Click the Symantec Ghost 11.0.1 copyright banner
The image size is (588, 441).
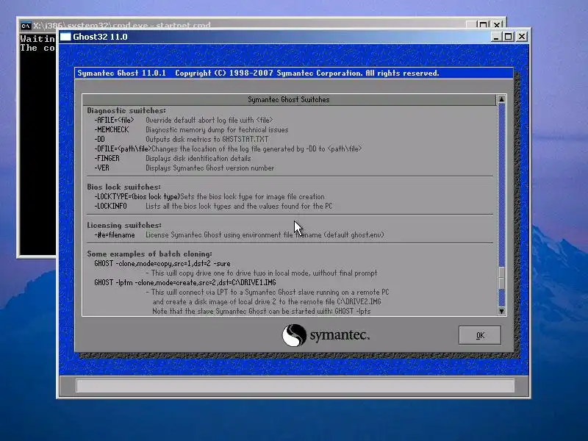click(x=293, y=73)
